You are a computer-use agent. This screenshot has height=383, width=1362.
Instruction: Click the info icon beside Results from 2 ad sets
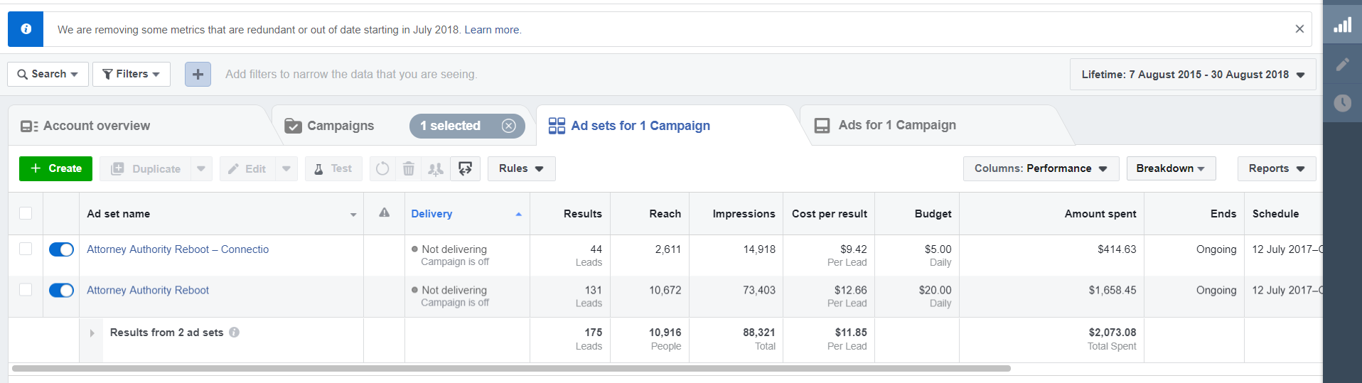[235, 333]
